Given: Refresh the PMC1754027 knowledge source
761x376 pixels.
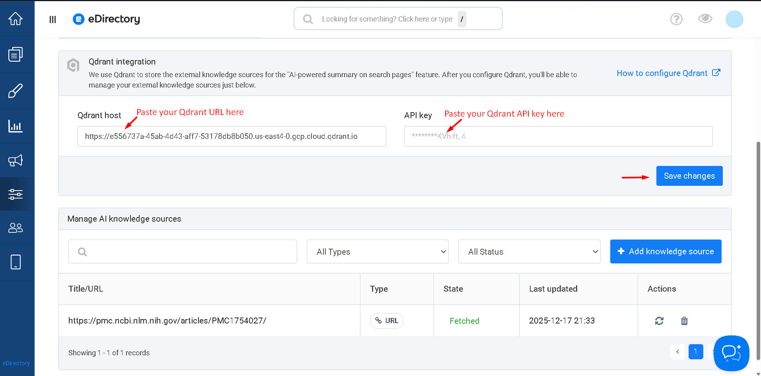Looking at the screenshot, I should click(x=659, y=321).
